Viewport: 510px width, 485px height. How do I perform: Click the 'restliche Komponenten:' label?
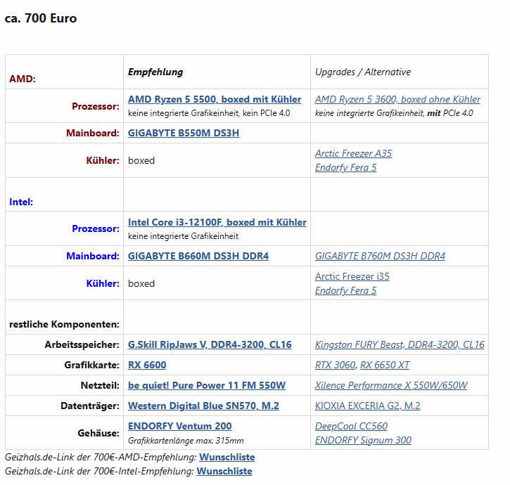point(65,325)
